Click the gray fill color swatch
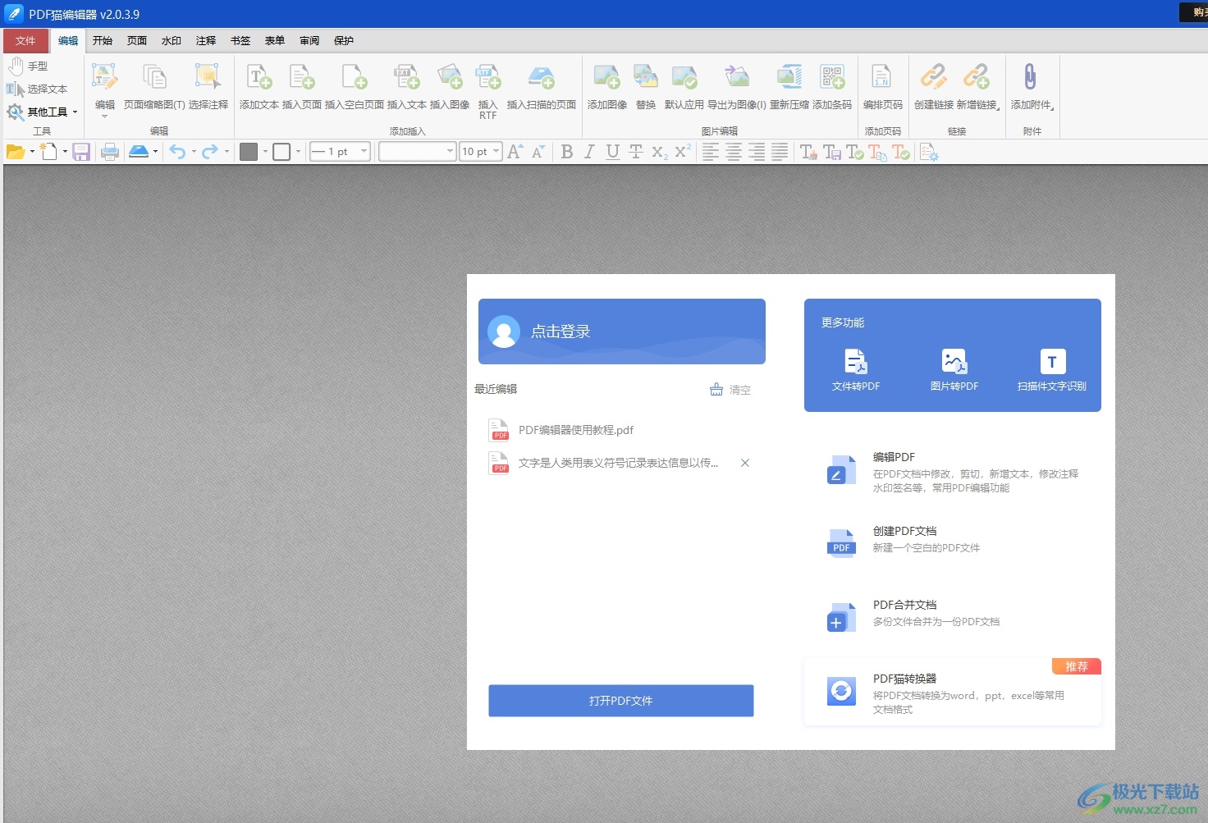The image size is (1208, 823). pos(249,152)
